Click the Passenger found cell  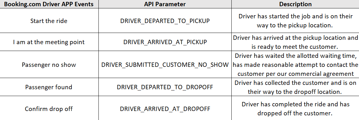[49, 87]
